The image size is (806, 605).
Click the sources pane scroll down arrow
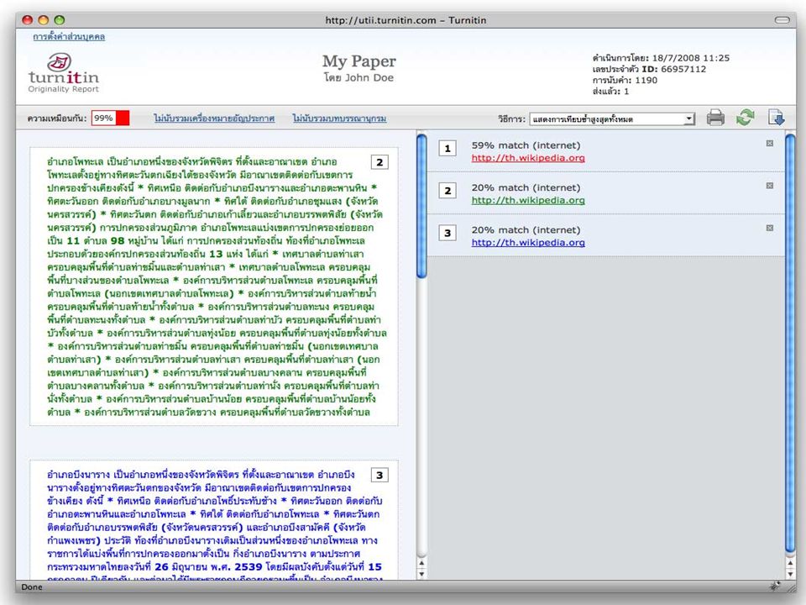pyautogui.click(x=791, y=574)
